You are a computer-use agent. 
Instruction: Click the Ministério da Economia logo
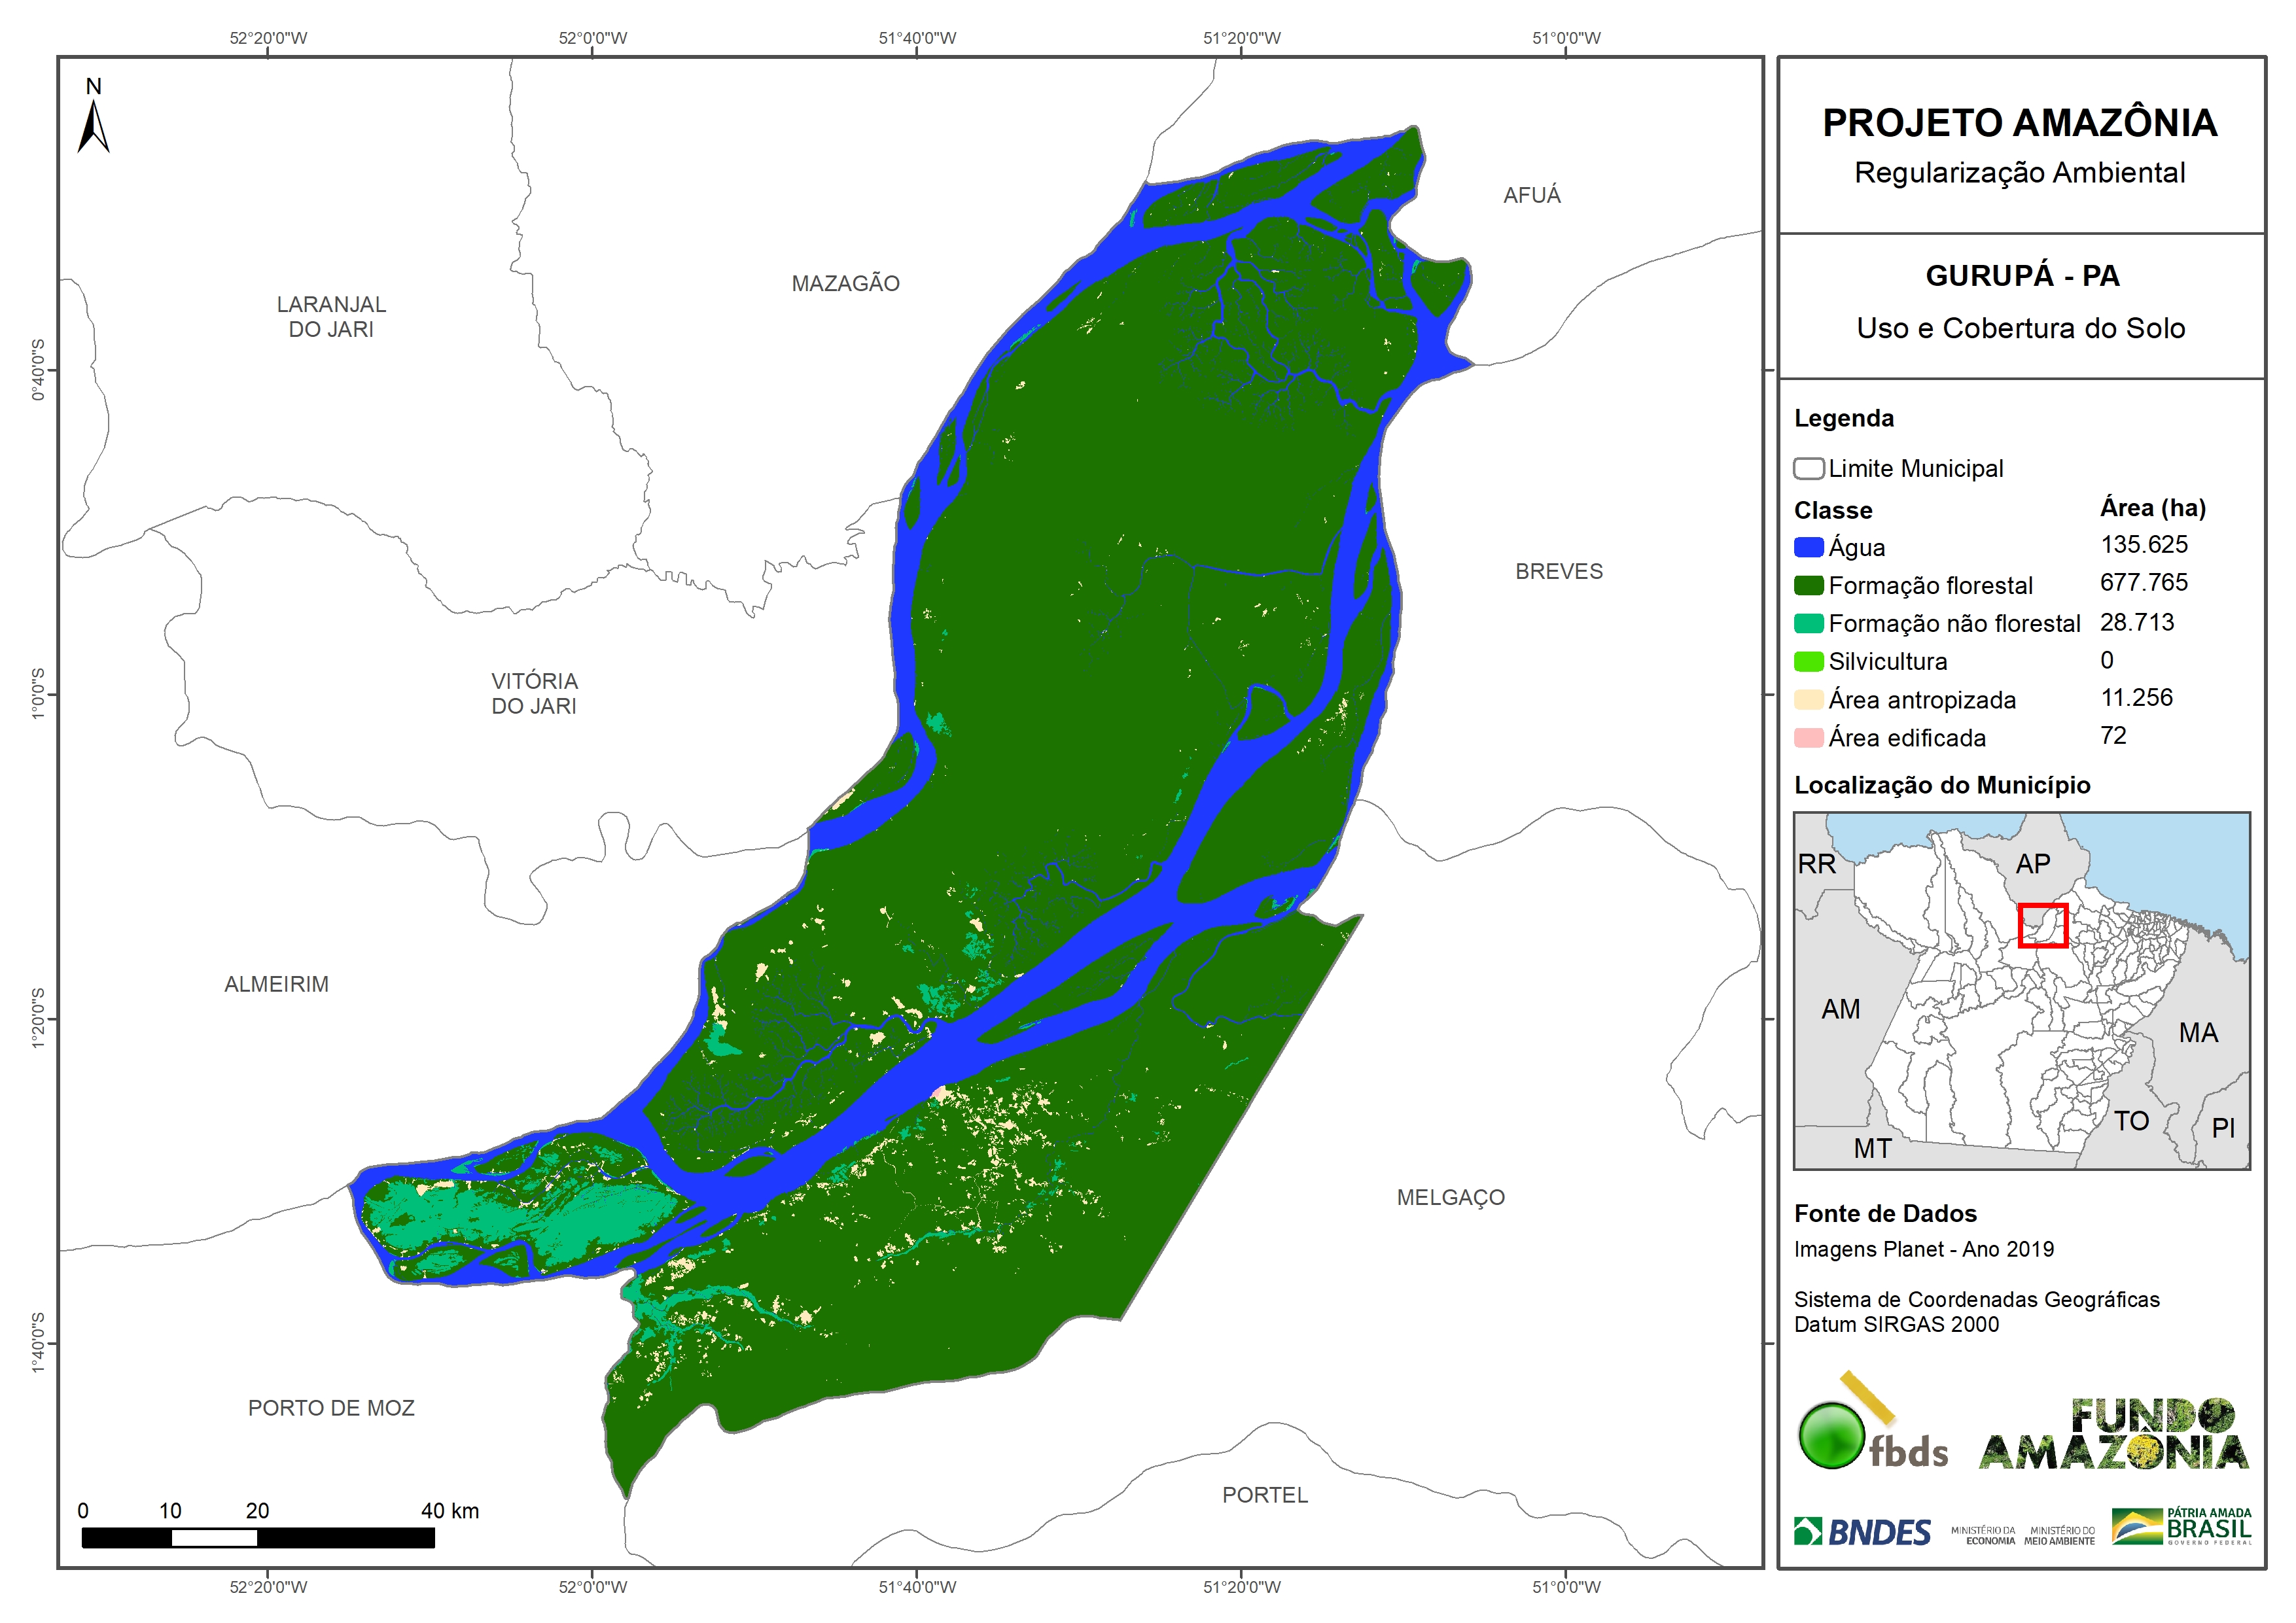[1982, 1536]
